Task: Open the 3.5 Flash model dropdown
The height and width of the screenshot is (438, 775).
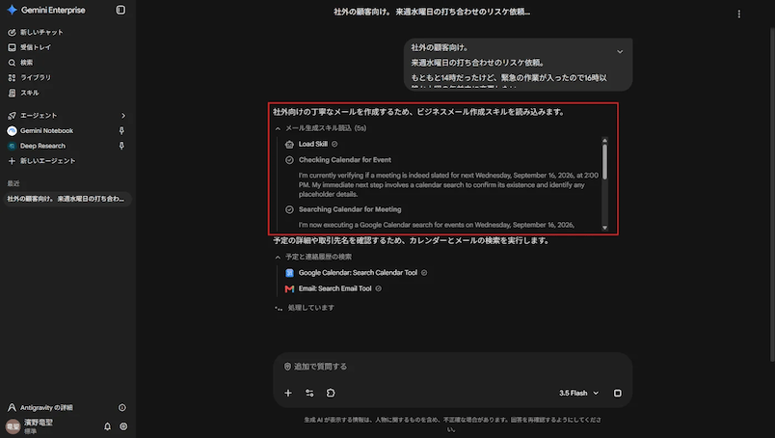Action: point(578,393)
